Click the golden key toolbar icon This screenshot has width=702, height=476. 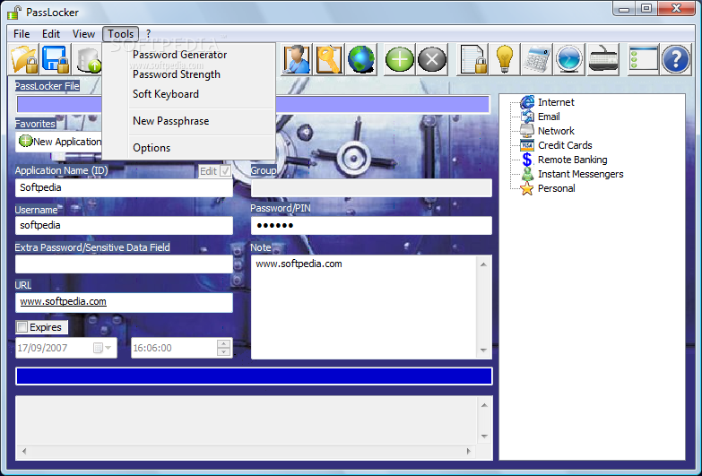coord(329,59)
